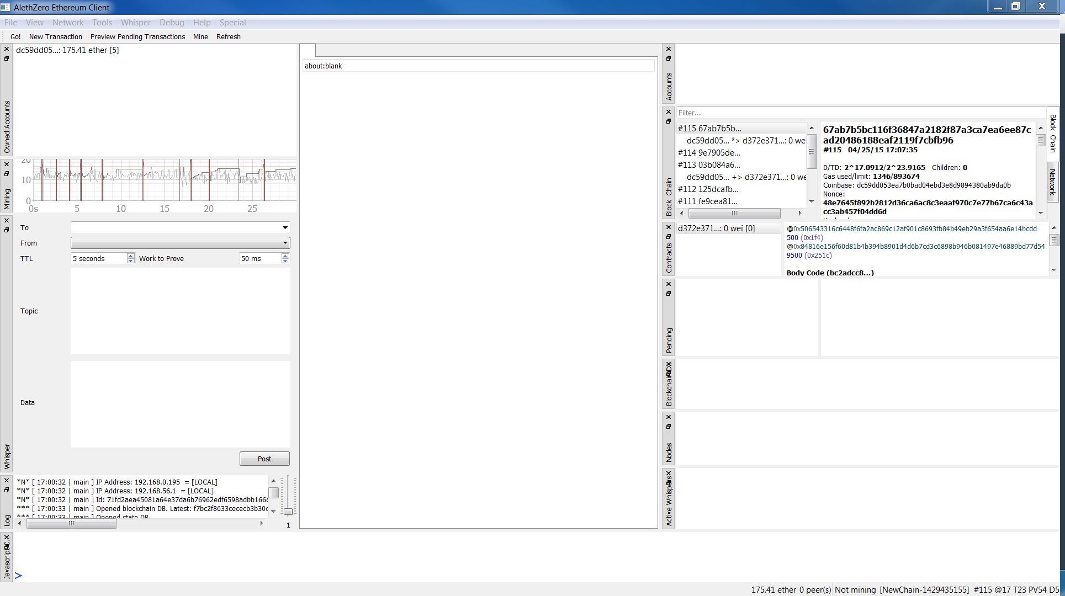
Task: Toggle the Mine toolbar action
Action: 200,37
